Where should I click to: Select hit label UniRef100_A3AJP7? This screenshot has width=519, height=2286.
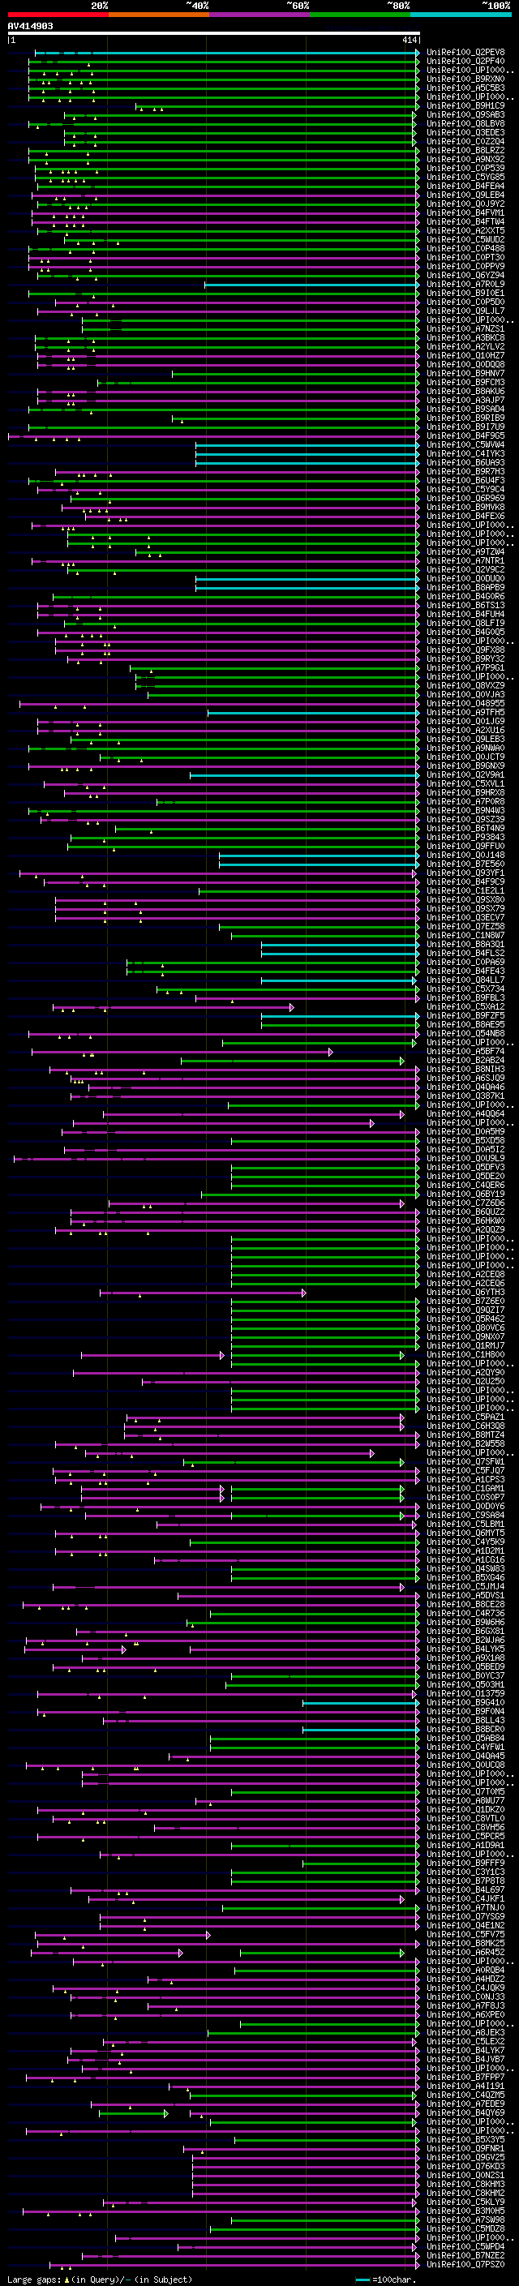(x=465, y=401)
